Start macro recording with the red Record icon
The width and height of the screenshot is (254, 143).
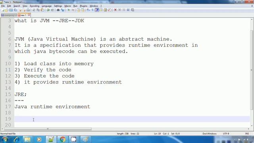pos(115,10)
